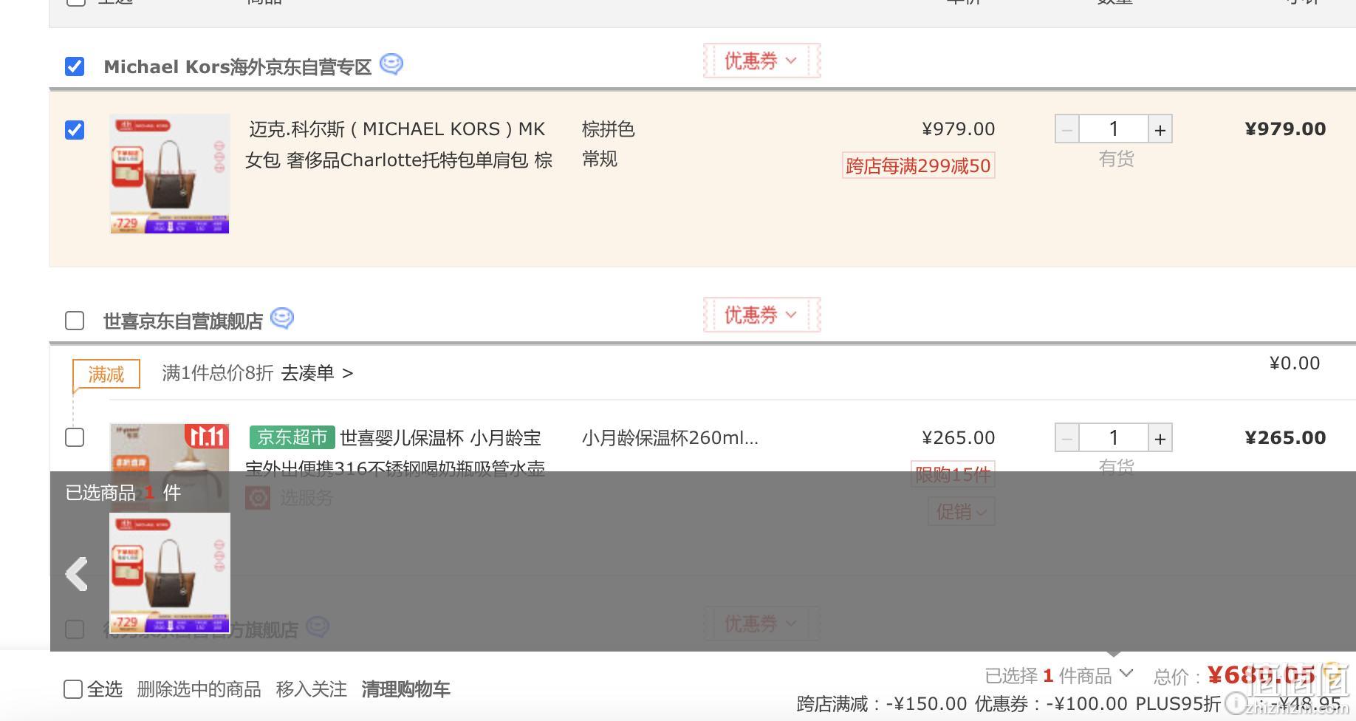Click the 选服务 service icon
The height and width of the screenshot is (721, 1356).
258,498
